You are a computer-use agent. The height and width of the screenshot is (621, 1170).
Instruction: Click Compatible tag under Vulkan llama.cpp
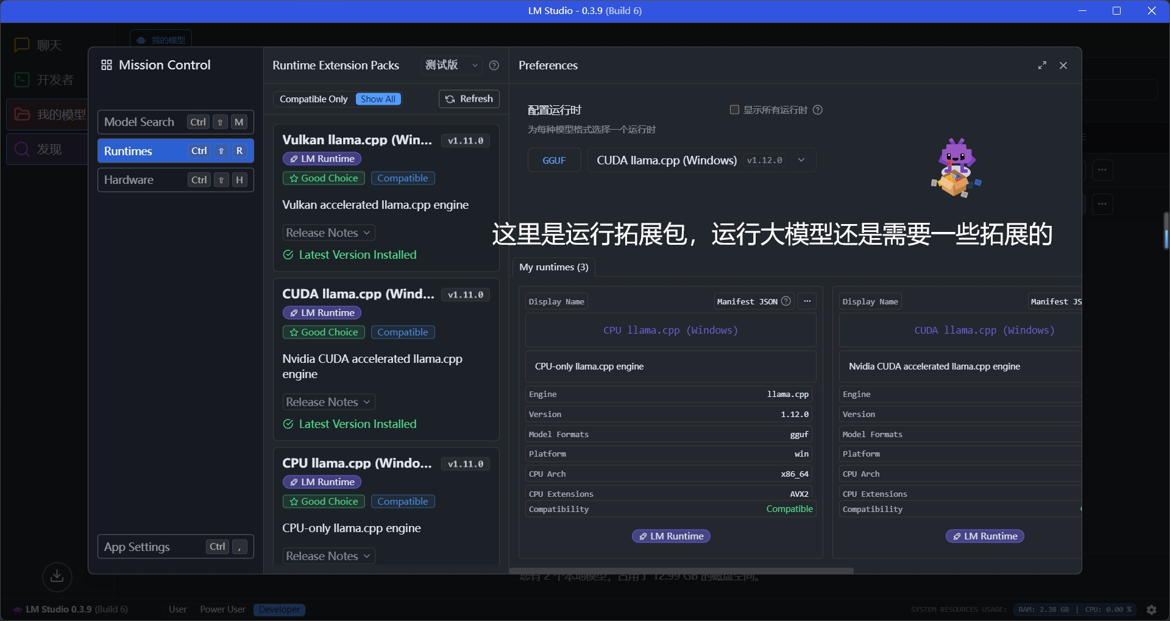coord(403,178)
